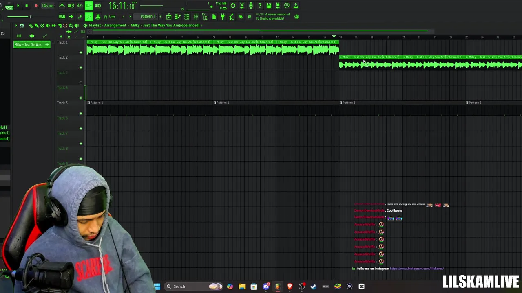Click the plus button next to Pattern 1
The image size is (522, 293).
(160, 17)
